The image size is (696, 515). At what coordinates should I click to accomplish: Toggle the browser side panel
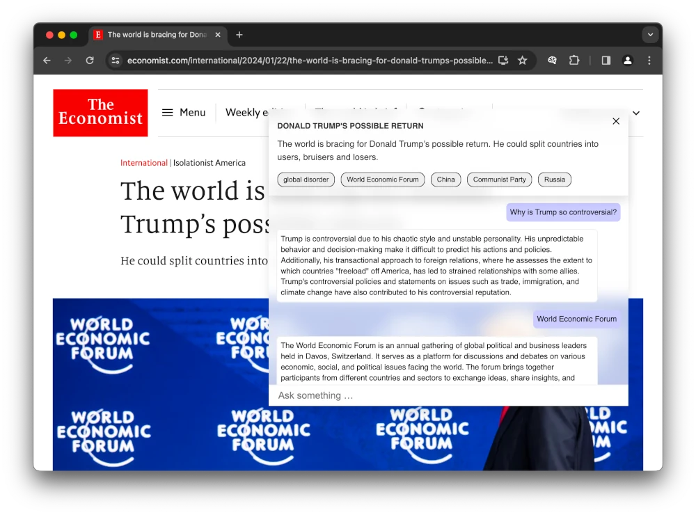tap(606, 61)
